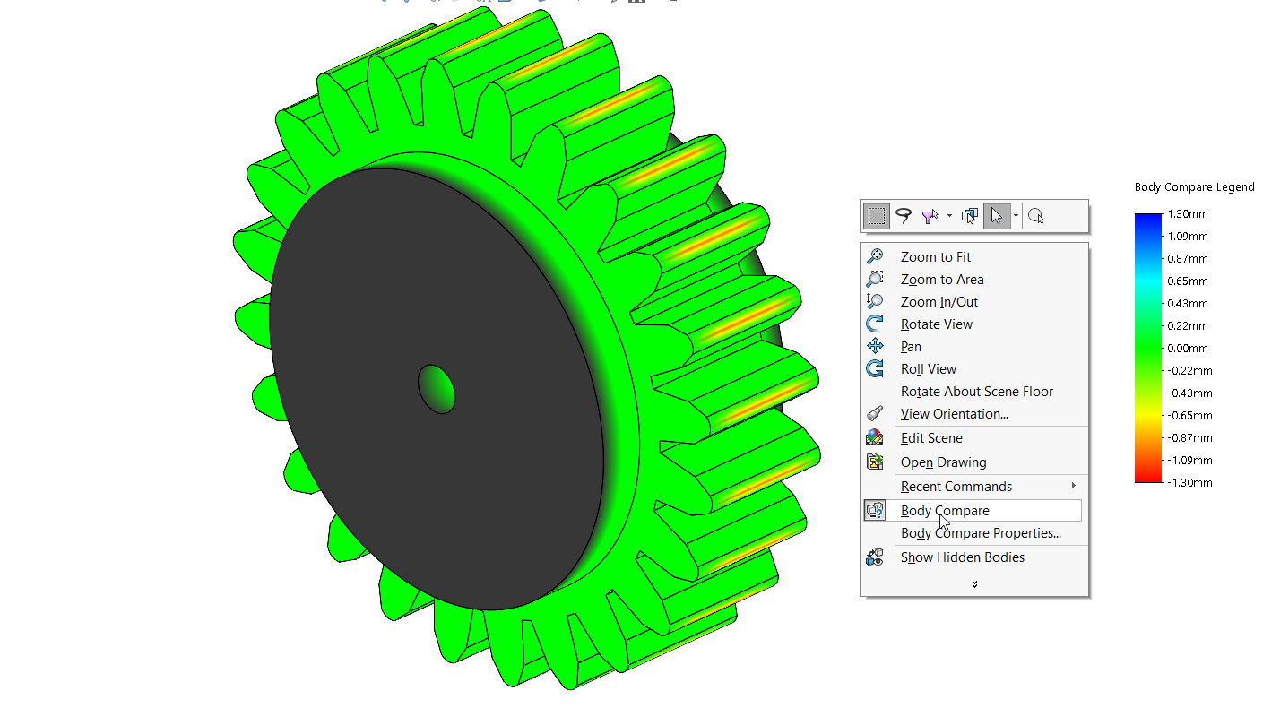Select the Box Selection tool
The height and width of the screenshot is (708, 1263).
click(877, 216)
